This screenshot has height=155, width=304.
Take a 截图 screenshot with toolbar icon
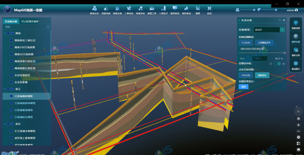(x=198, y=10)
